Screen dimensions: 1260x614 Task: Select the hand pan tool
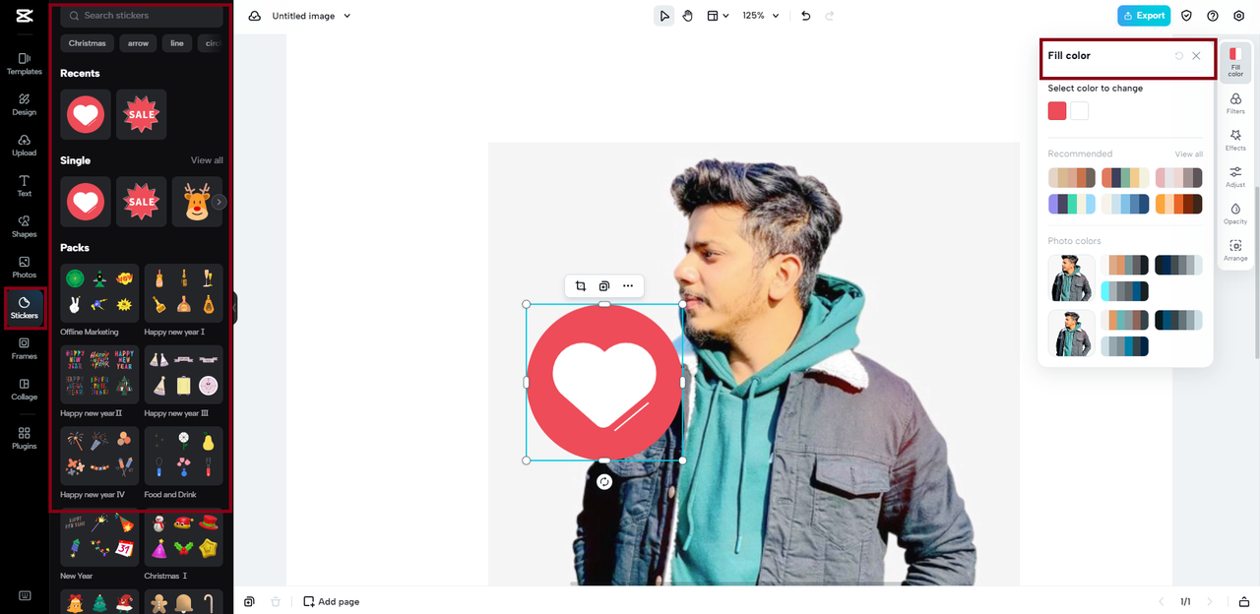pos(688,16)
